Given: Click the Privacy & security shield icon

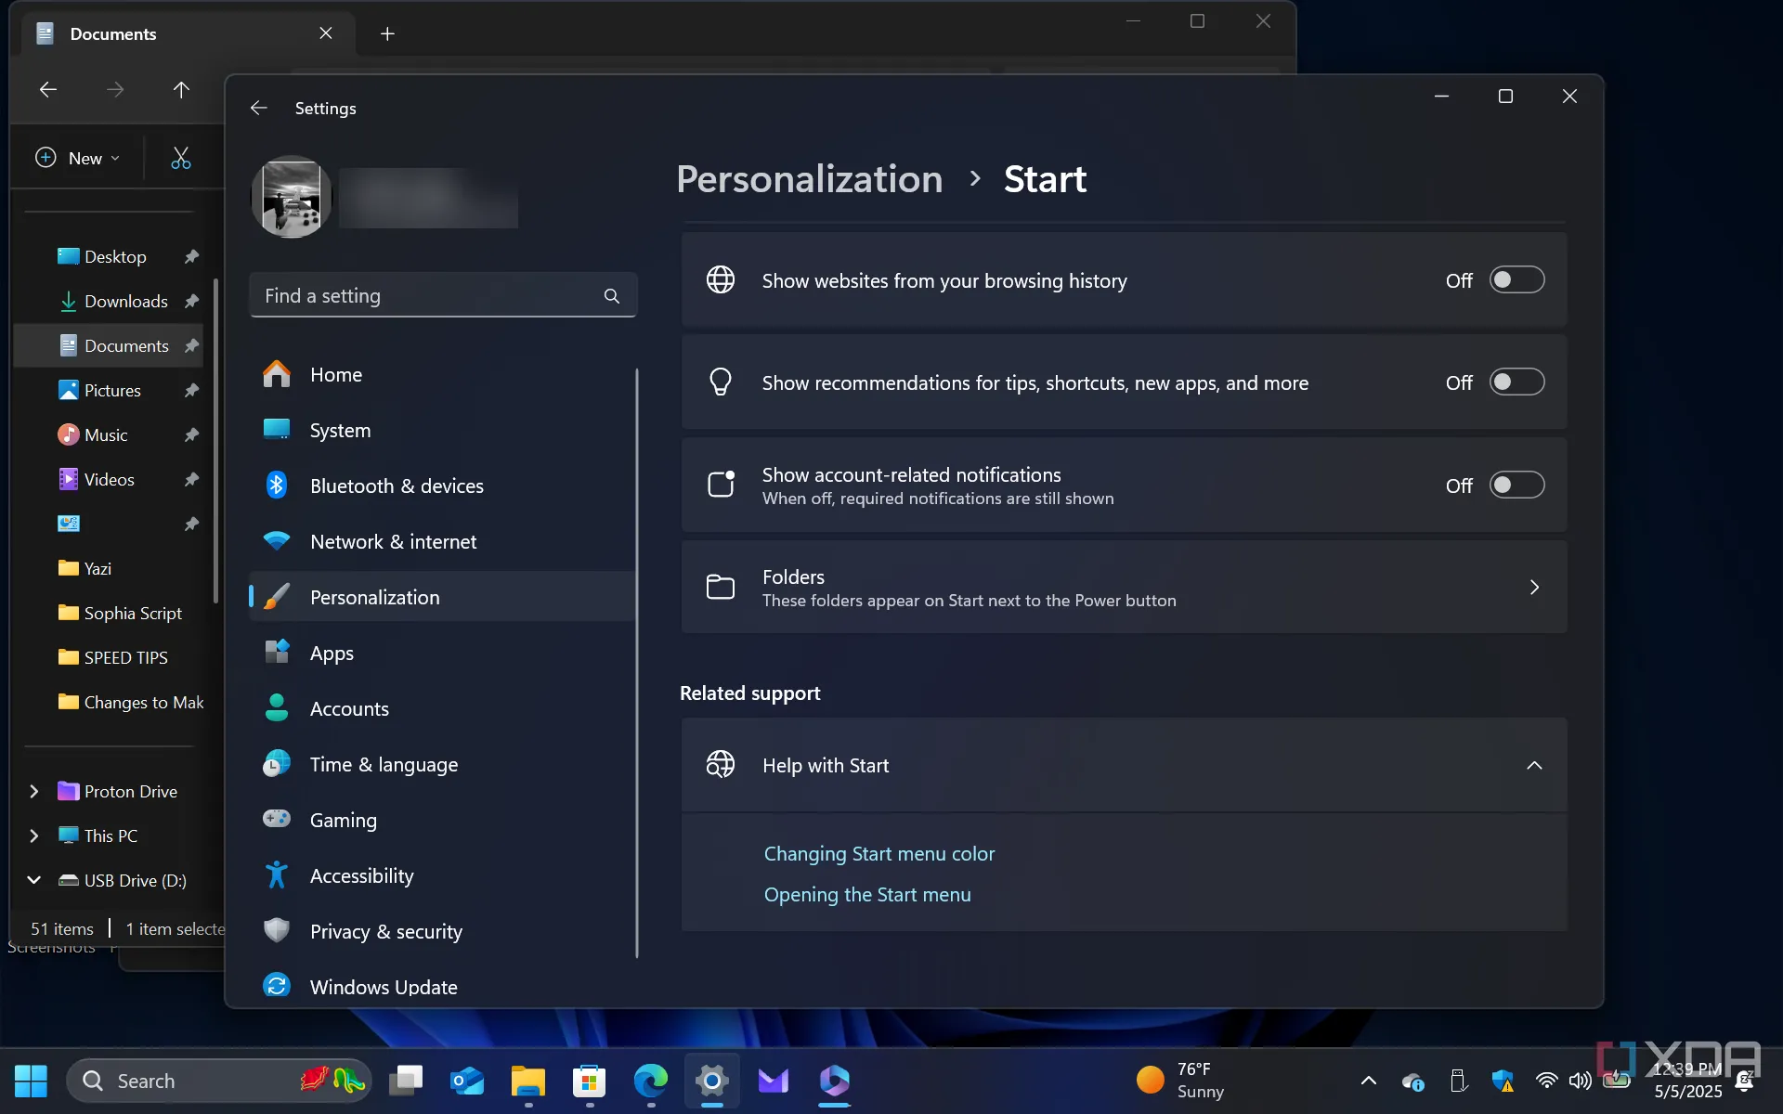Looking at the screenshot, I should click(277, 931).
